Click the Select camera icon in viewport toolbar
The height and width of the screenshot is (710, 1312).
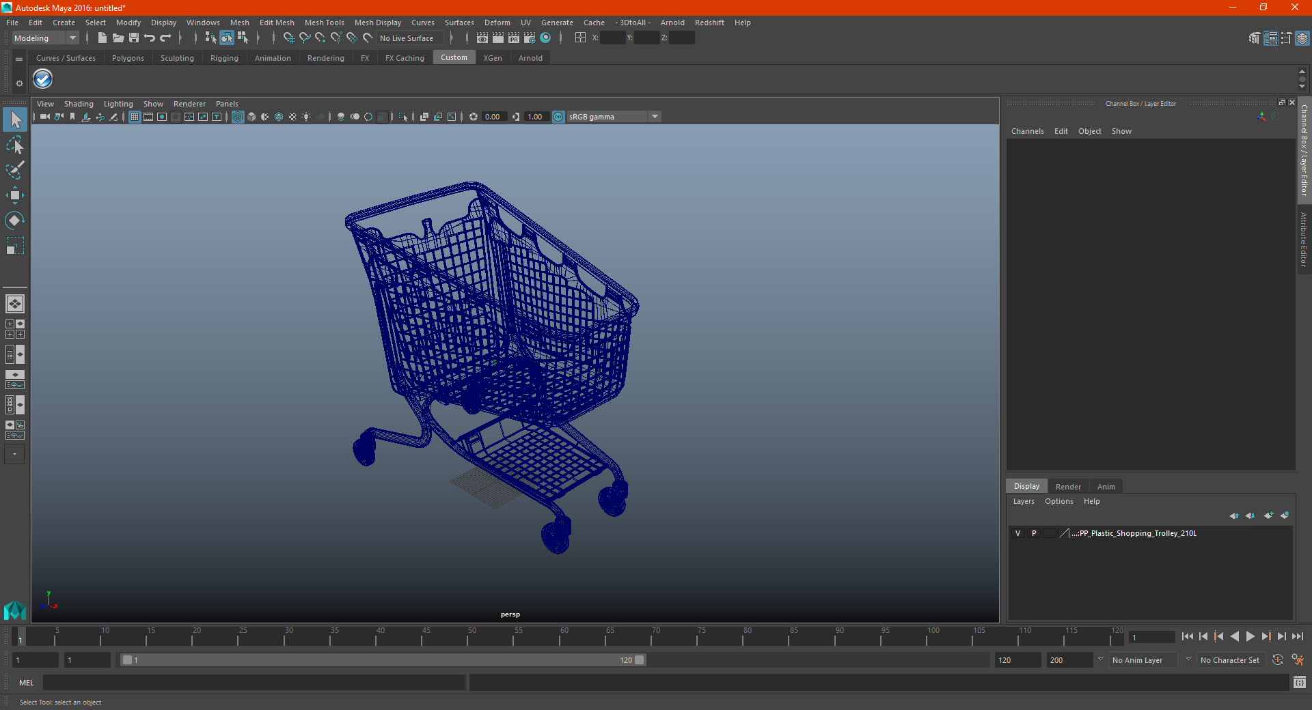pos(45,117)
